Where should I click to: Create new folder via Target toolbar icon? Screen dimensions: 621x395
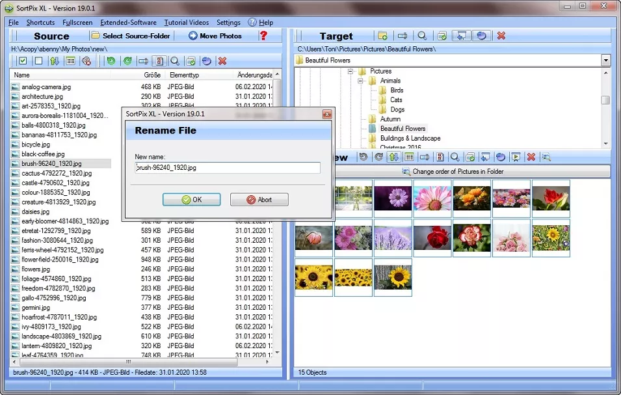click(382, 36)
